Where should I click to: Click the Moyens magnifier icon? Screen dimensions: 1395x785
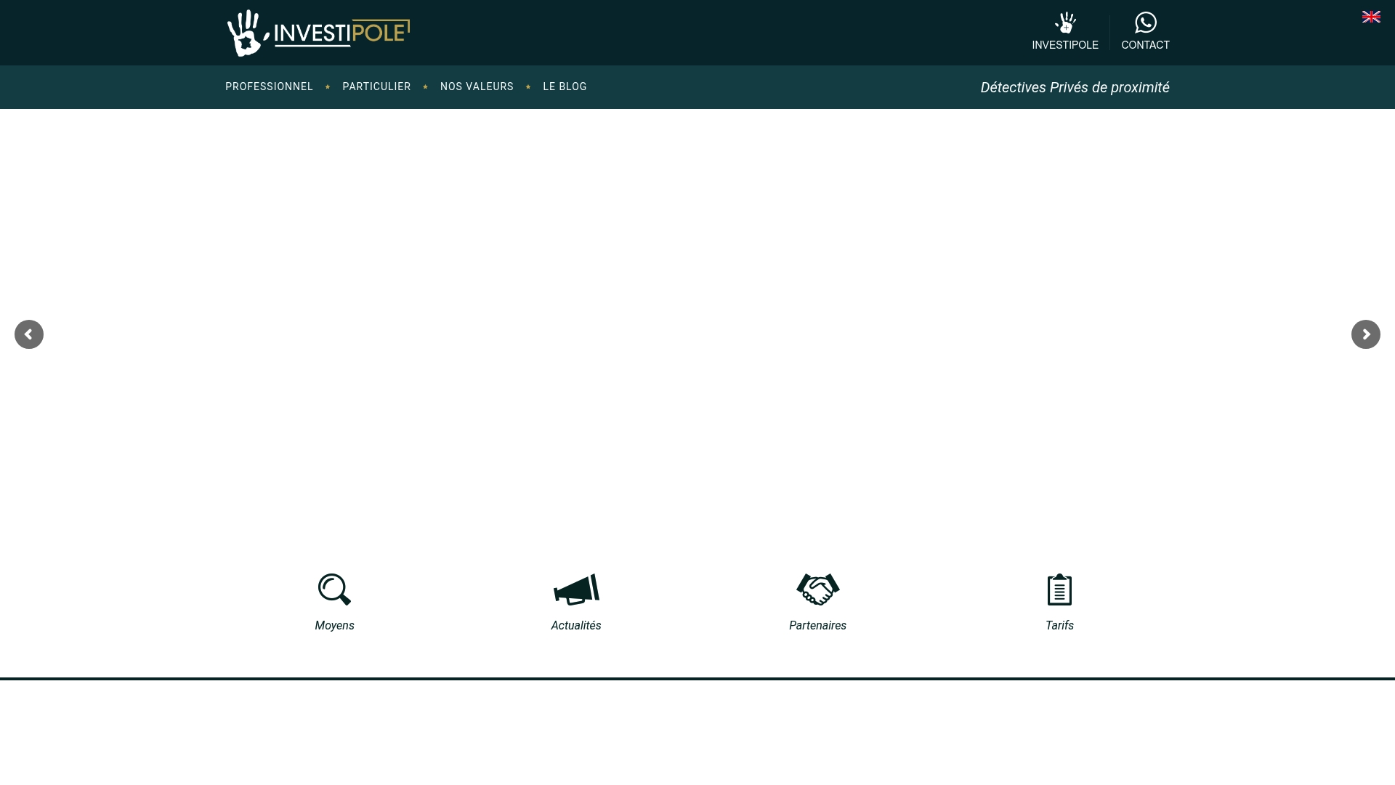(334, 589)
